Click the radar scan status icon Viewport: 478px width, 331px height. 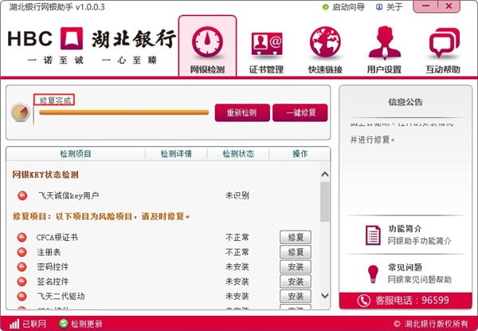[x=21, y=112]
